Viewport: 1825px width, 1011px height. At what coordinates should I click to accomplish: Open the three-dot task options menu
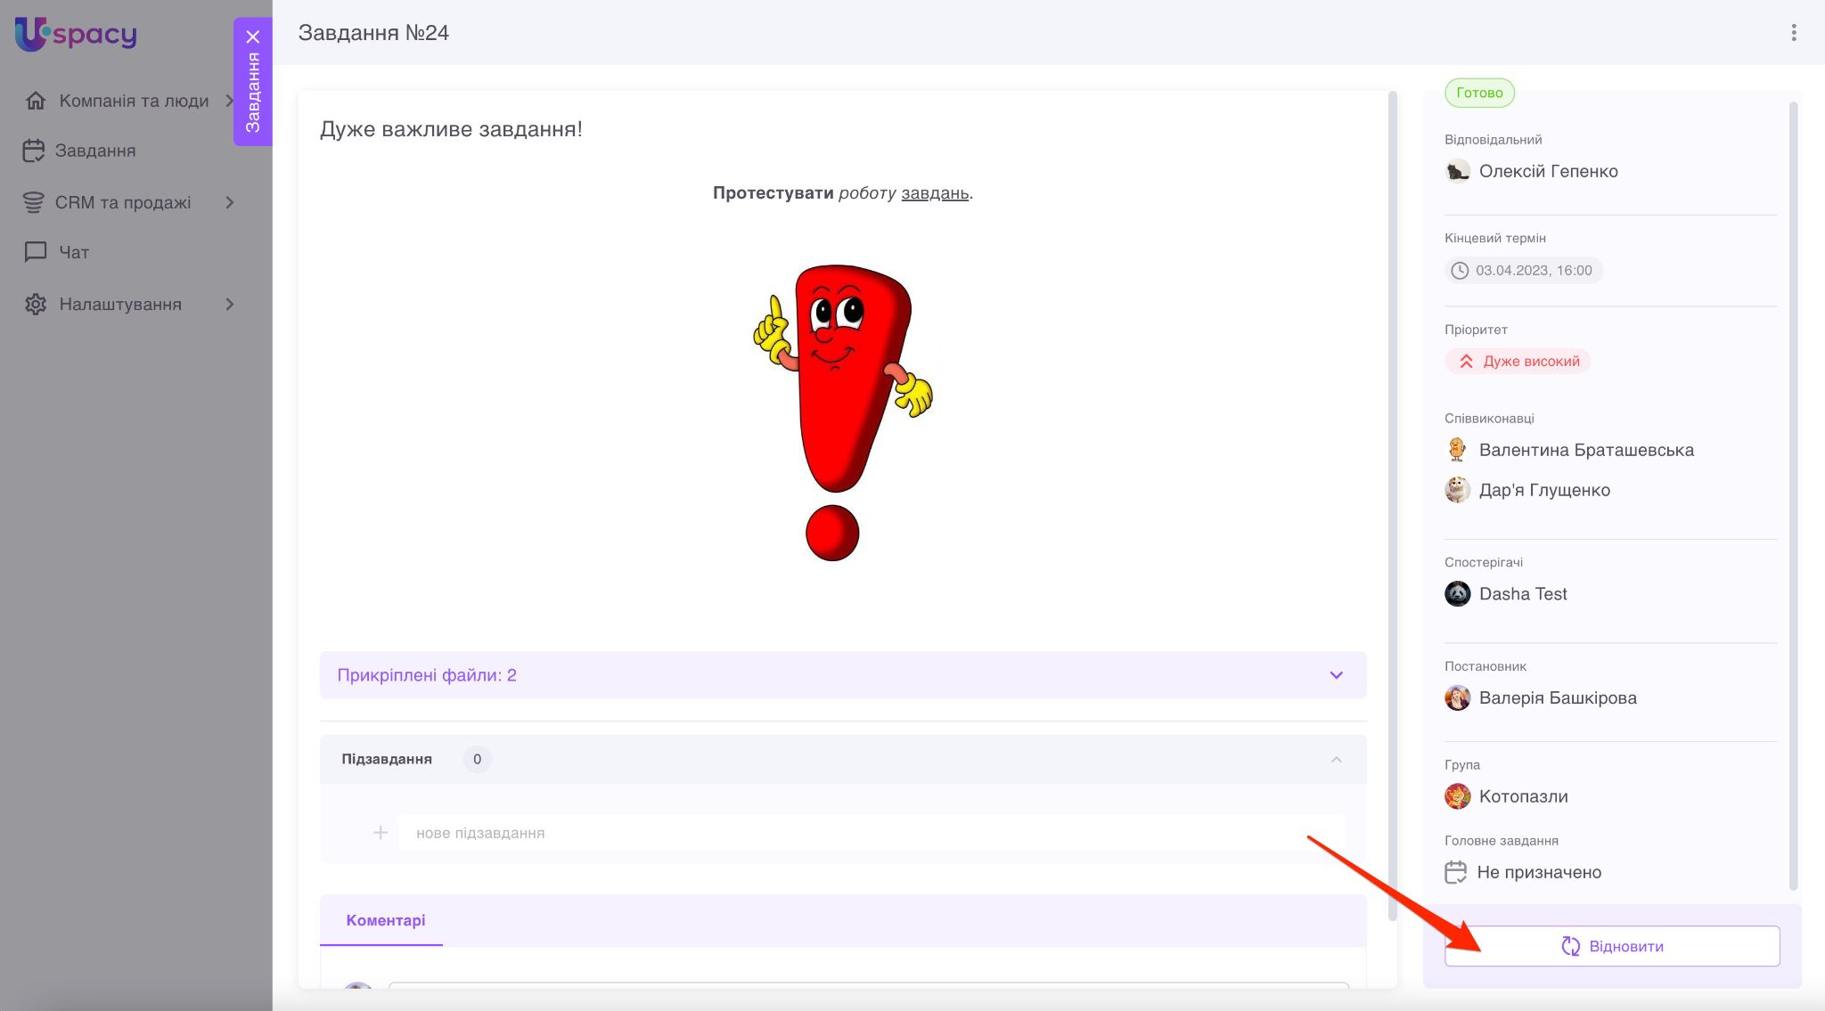1793,33
